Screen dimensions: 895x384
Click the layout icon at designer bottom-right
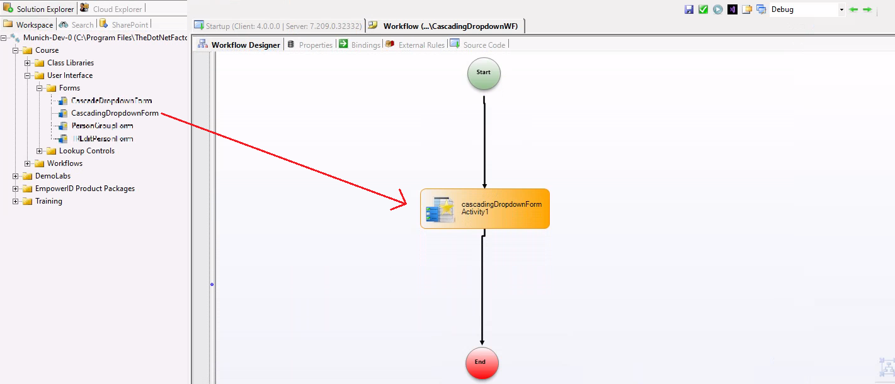pos(887,368)
